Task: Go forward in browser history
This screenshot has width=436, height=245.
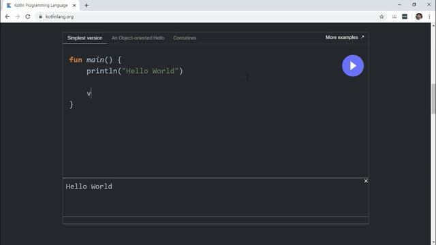Action: pyautogui.click(x=18, y=16)
